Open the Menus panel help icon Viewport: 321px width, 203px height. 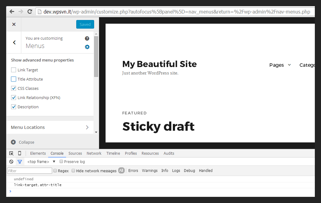[x=87, y=38]
